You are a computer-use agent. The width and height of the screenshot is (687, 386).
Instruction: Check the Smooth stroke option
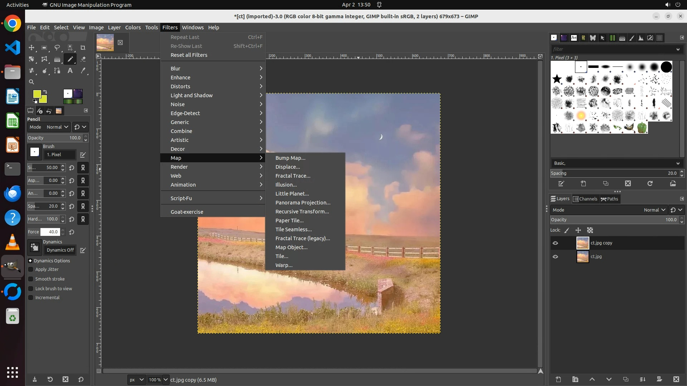pos(31,279)
